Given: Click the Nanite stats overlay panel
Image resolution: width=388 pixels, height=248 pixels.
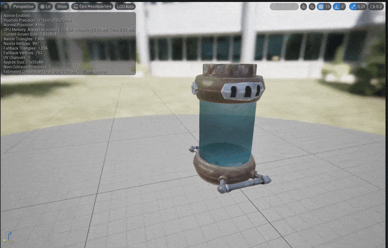Looking at the screenshot, I should tap(68, 44).
